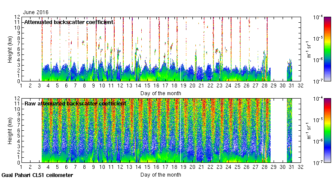Select the 'Attenuated backscatter coefficient' label in top plot

69,22
